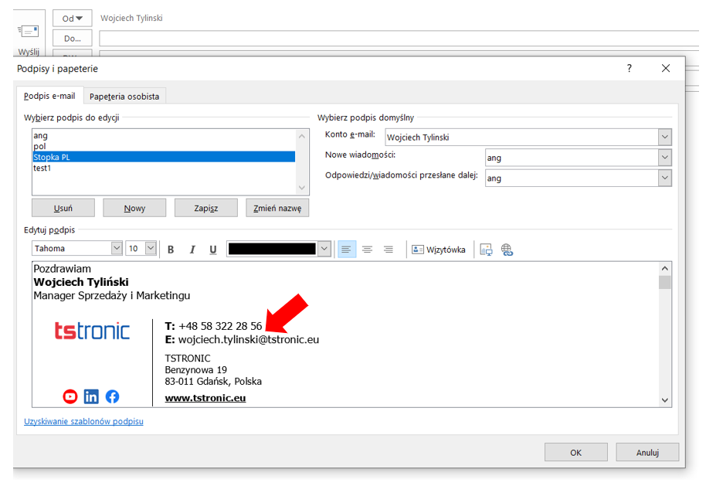The width and height of the screenshot is (706, 486).
Task: Select the Podpis e-mail tab
Action: [x=49, y=96]
